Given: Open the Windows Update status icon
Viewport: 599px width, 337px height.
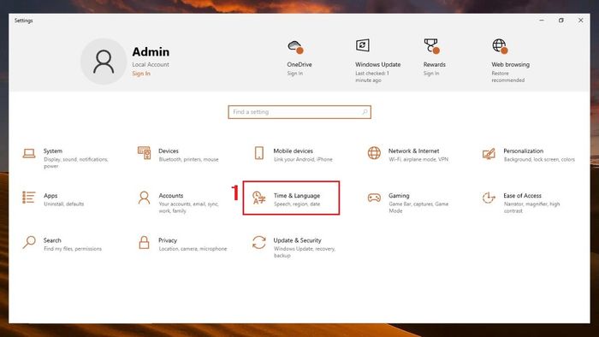Looking at the screenshot, I should coord(363,45).
